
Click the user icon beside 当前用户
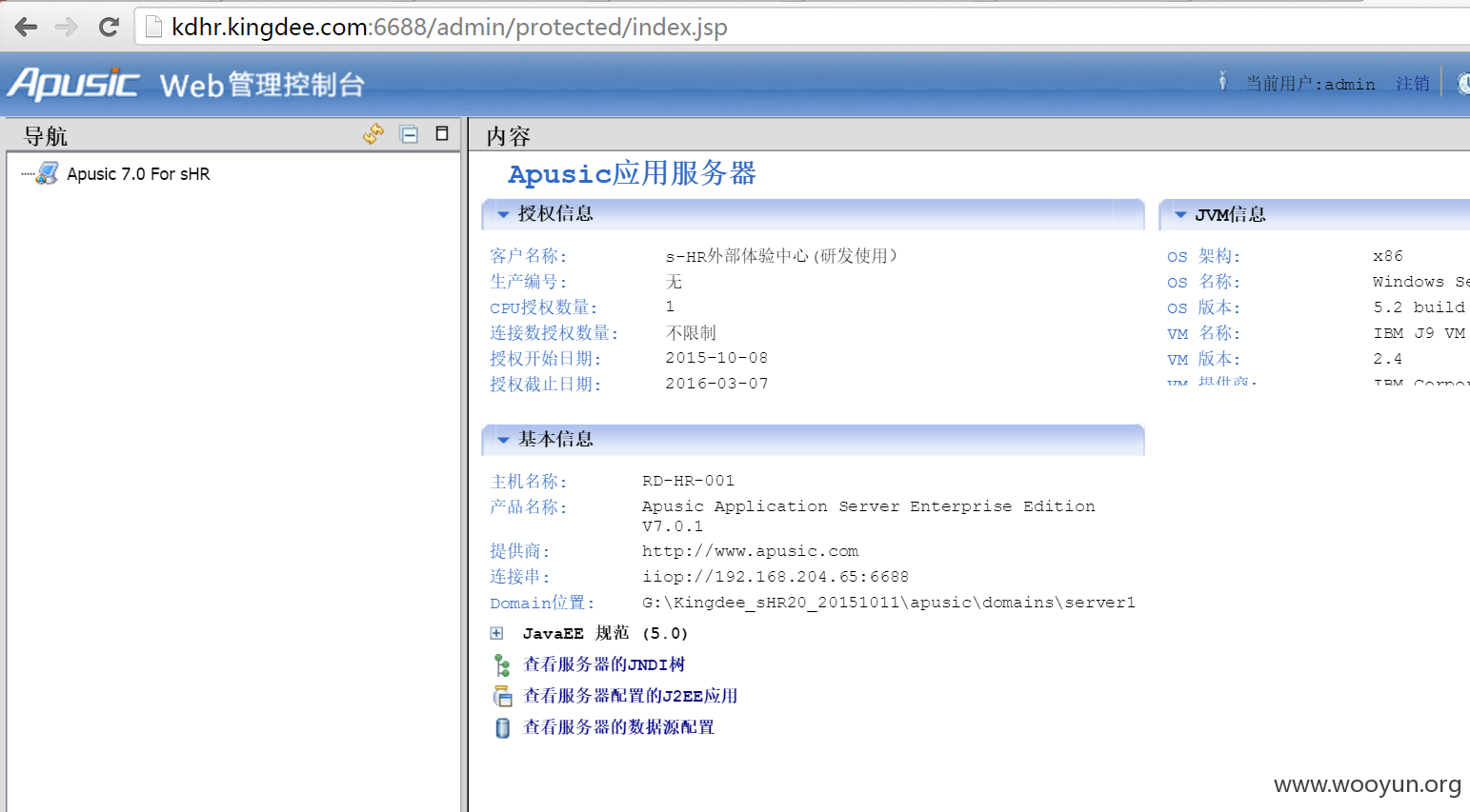tap(1222, 81)
